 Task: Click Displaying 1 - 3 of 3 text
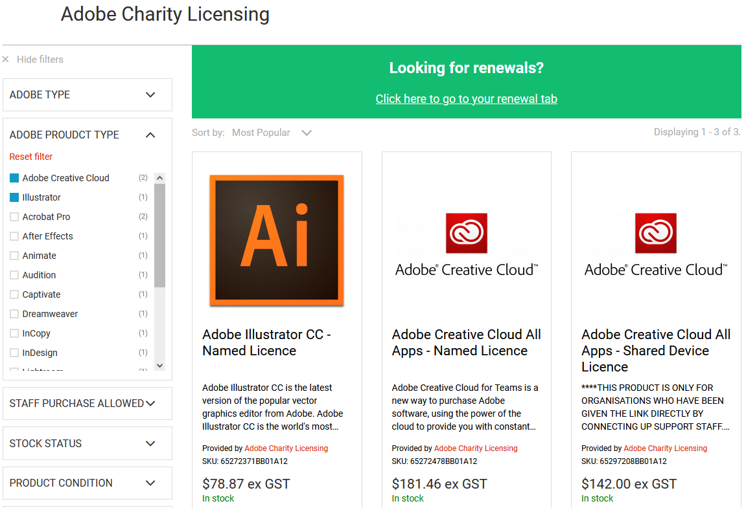[x=697, y=131]
